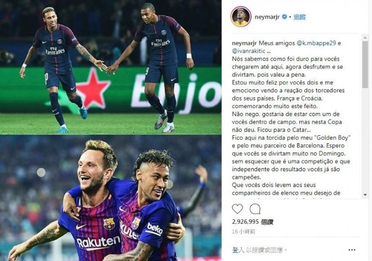This screenshot has width=372, height=261.
Task: Click neymarjr username in caption
Action: point(244,43)
